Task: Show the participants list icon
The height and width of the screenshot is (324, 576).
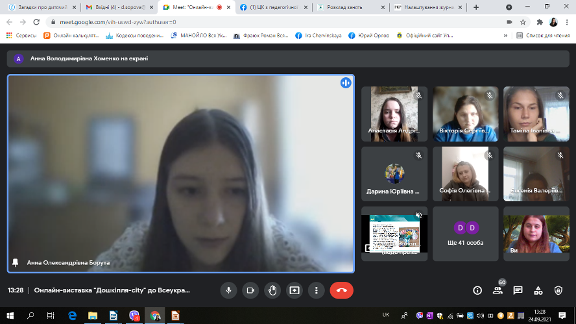Action: 498,290
